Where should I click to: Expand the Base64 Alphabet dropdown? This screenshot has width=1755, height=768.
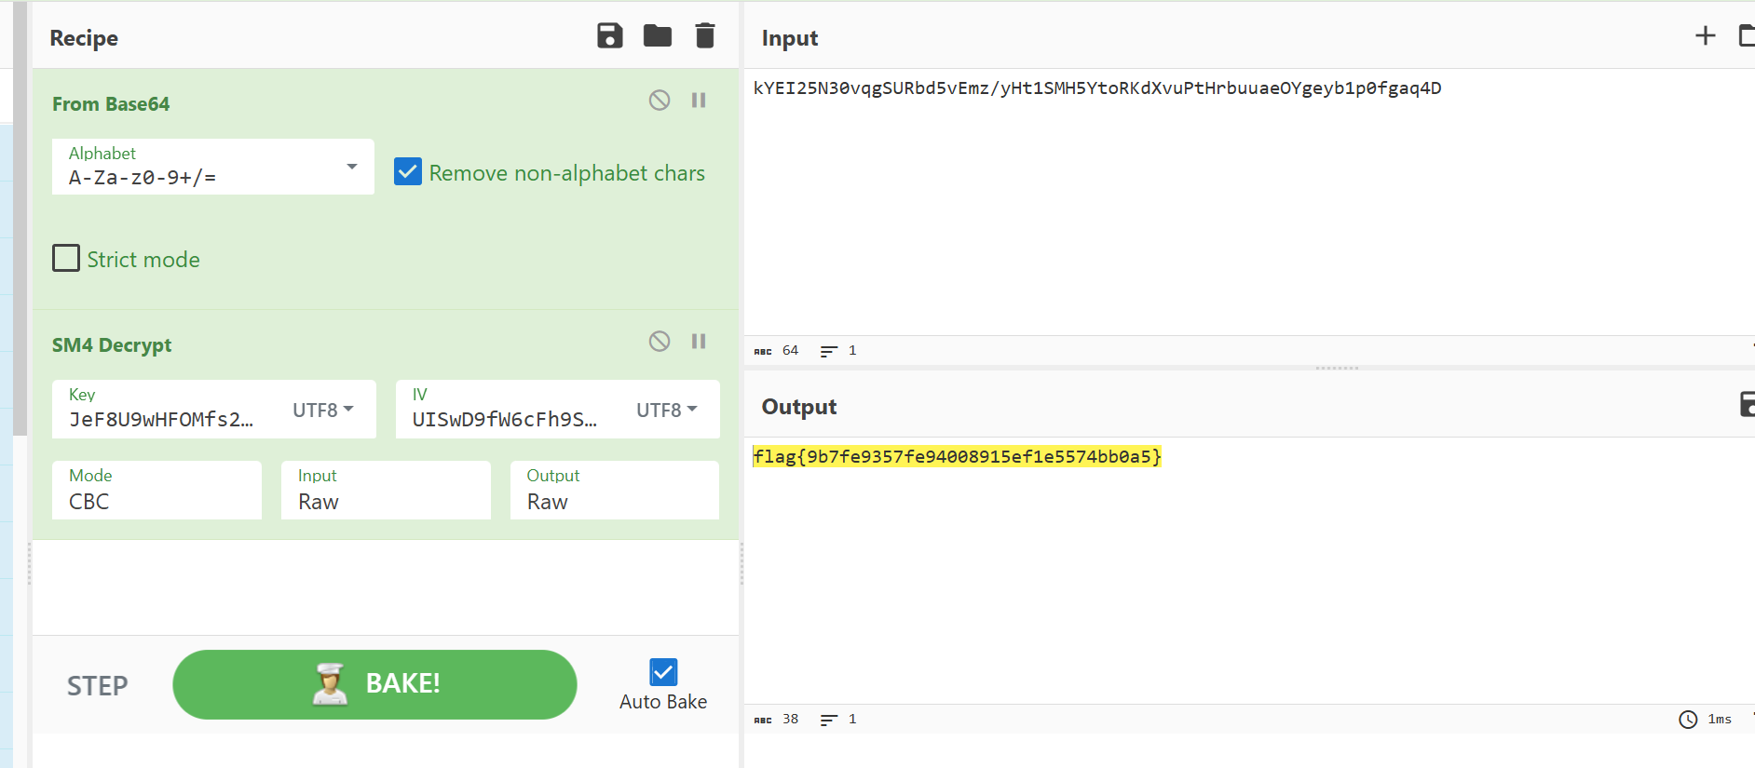click(351, 167)
